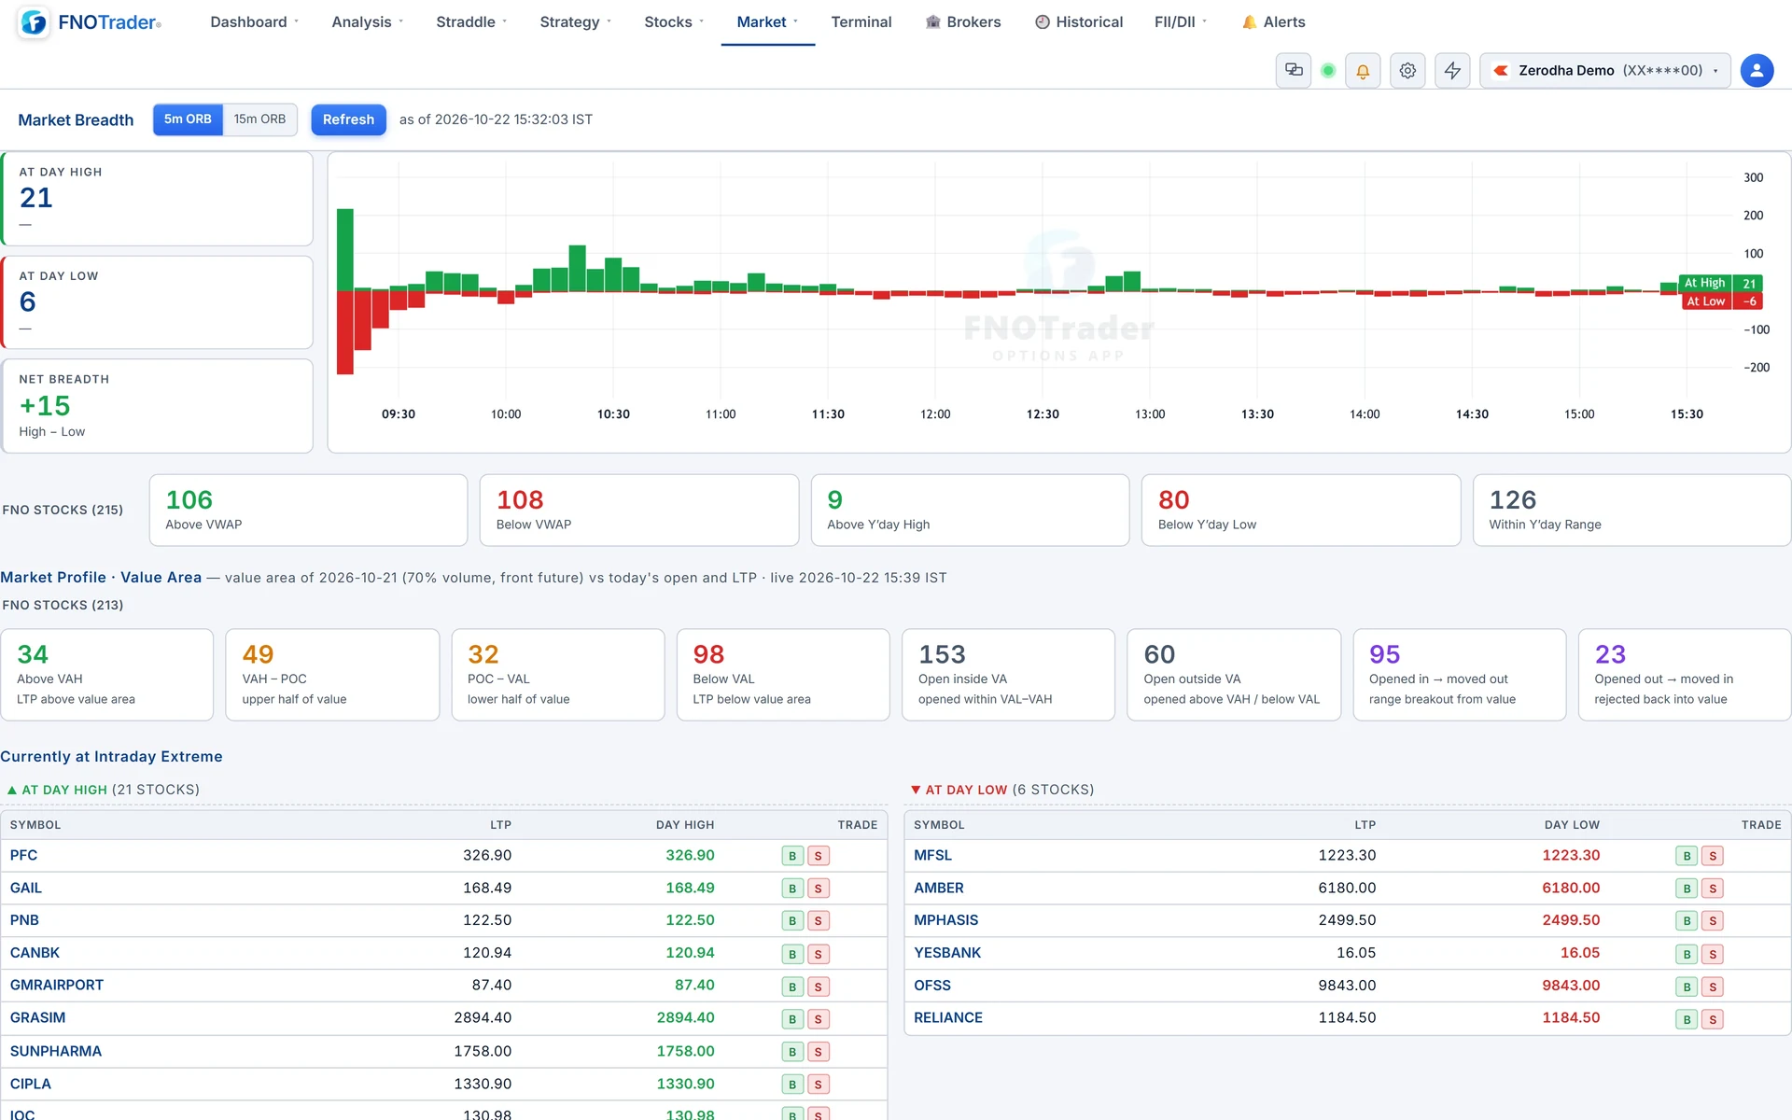Switch to the 15m ORB toggle

pyautogui.click(x=259, y=119)
